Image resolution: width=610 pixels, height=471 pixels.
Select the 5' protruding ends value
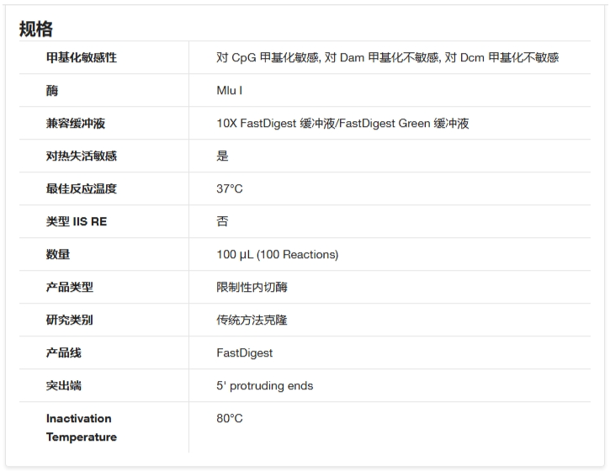264,386
